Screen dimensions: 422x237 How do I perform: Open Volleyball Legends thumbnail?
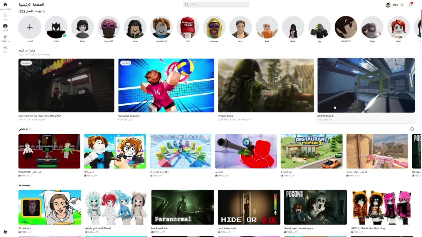pyautogui.click(x=166, y=86)
